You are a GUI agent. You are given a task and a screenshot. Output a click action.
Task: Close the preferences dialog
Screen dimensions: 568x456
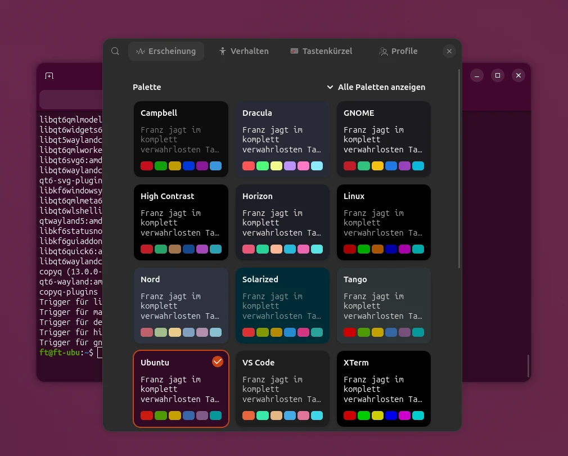(x=449, y=51)
